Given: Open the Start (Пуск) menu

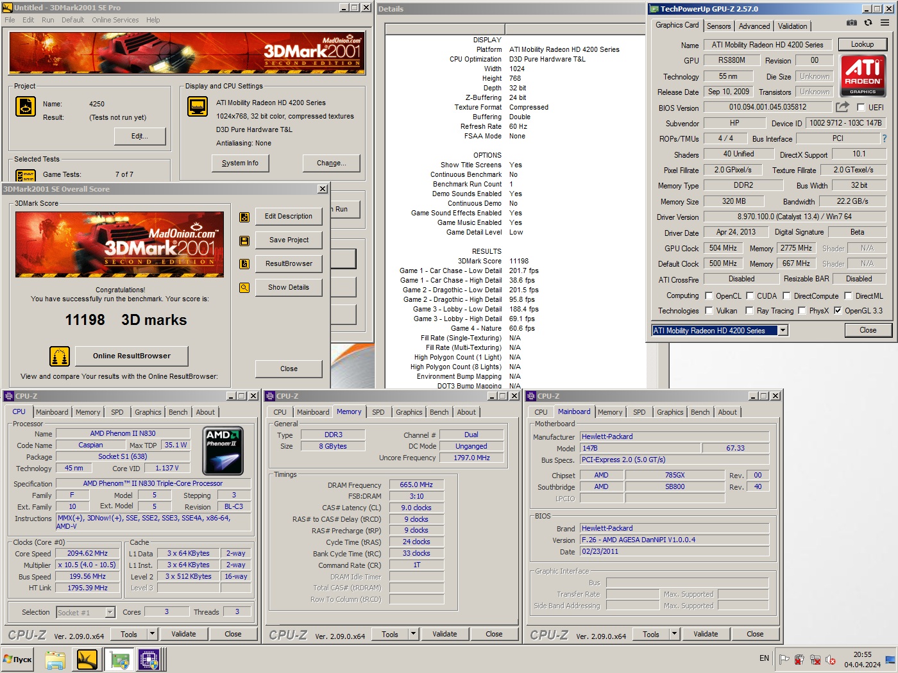Looking at the screenshot, I should (x=18, y=659).
